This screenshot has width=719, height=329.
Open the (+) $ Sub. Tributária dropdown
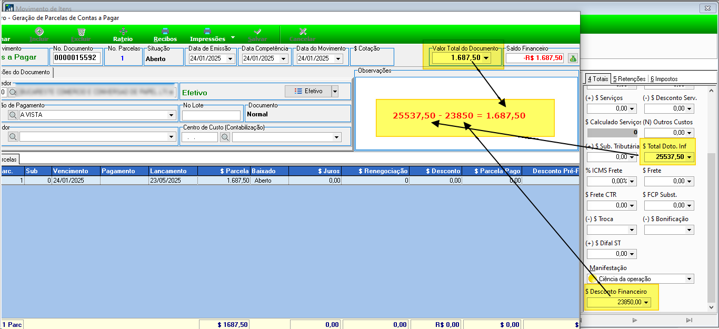(x=632, y=157)
